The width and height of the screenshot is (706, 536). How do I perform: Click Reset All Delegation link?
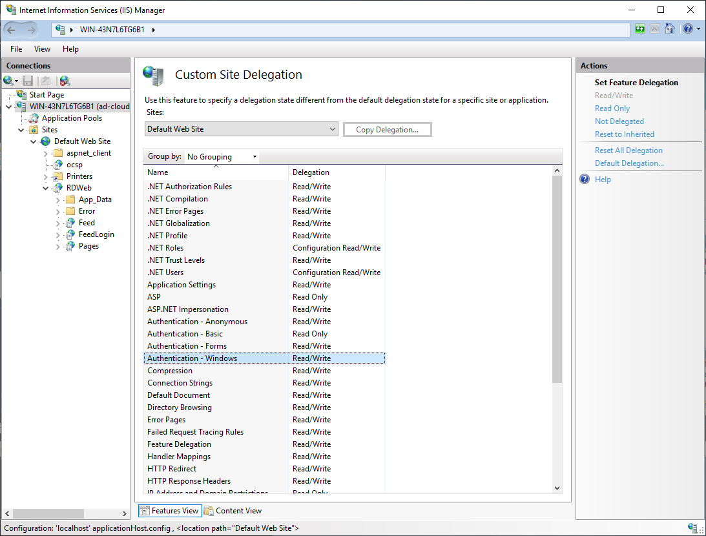[628, 150]
